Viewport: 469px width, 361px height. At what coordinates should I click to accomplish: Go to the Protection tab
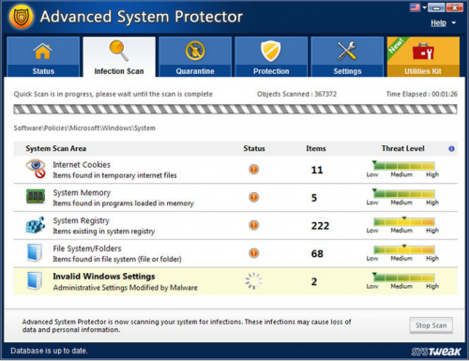(271, 56)
